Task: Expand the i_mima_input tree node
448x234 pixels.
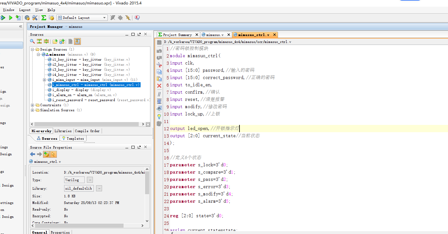Action: coord(45,80)
